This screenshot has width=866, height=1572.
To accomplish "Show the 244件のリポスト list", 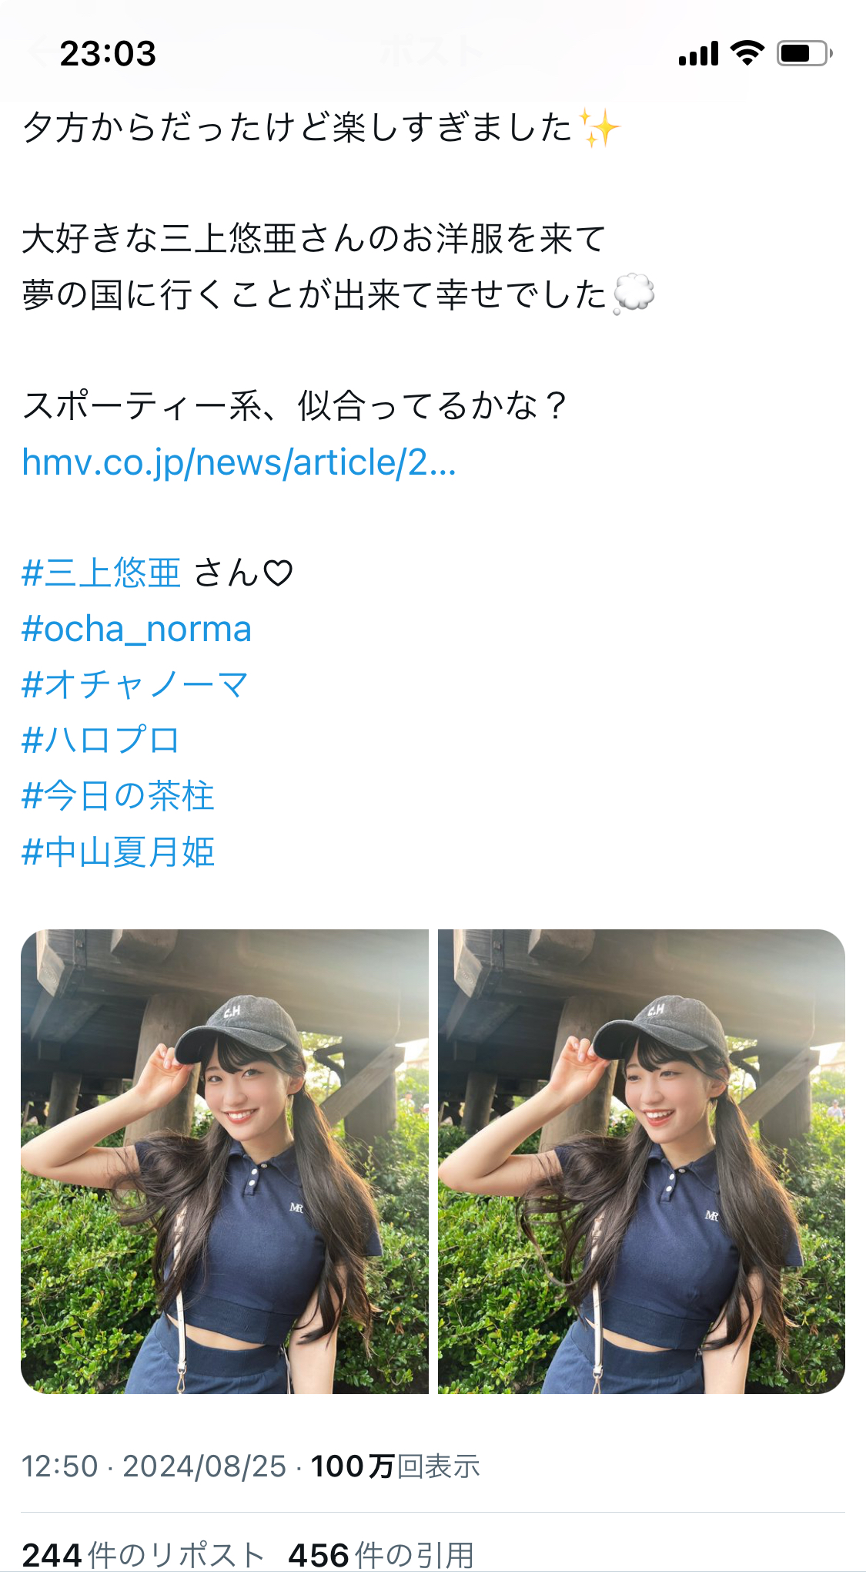I will tap(143, 1555).
